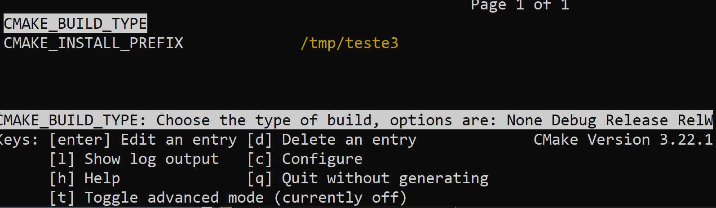This screenshot has width=716, height=208.
Task: Click the [l] key hint bracket
Action: pos(62,159)
